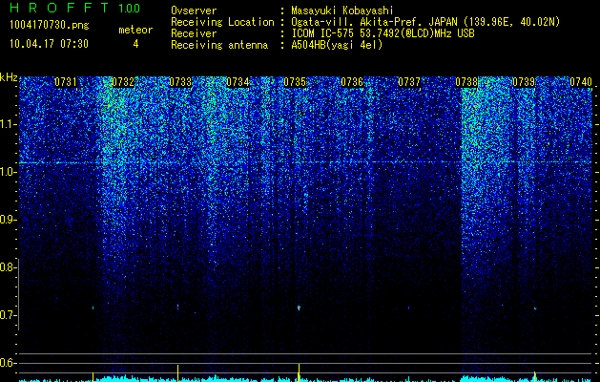The height and width of the screenshot is (382, 600).
Task: Click the meteor echo dot under the 0735 marker
Action: point(299,308)
